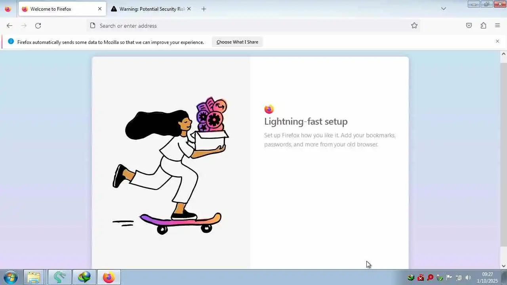Viewport: 507px width, 285px height.
Task: Switch to Warning: Potential Security Risk tab
Action: coord(151,9)
